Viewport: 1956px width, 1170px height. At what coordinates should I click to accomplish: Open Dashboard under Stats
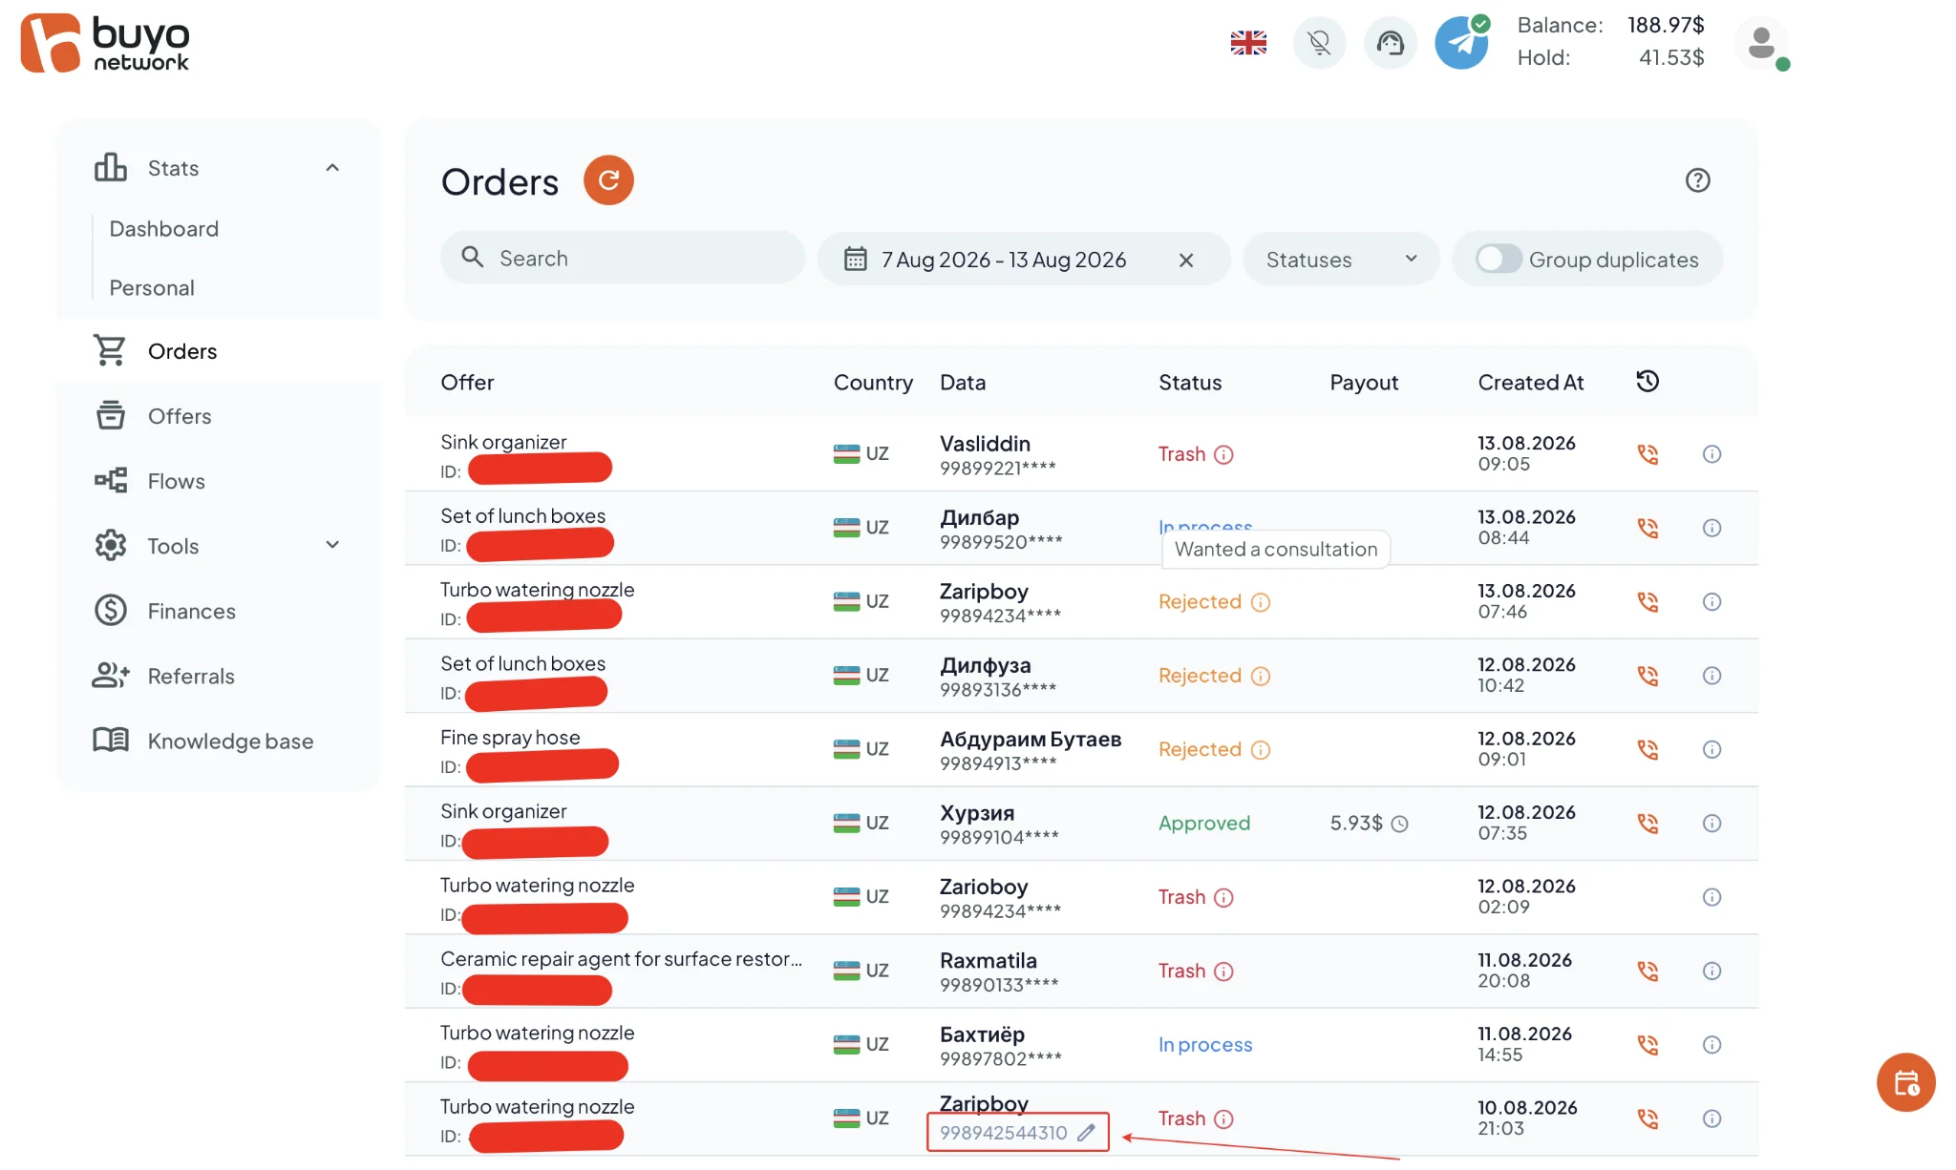pyautogui.click(x=164, y=229)
